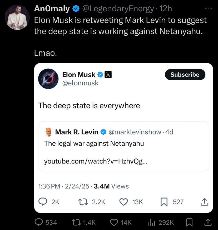Open reply icon with 2K on Elon's tweet
Viewport: 218px width, 230px height.
49,202
